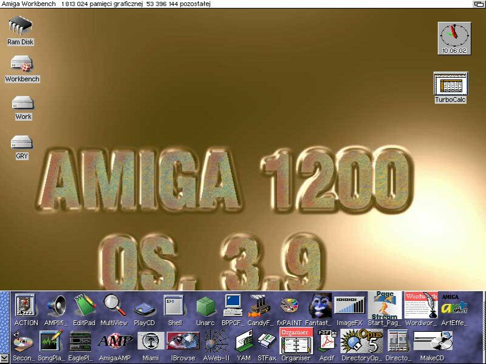Open MakeCD from the dock
This screenshot has height=364, width=486.
(432, 345)
